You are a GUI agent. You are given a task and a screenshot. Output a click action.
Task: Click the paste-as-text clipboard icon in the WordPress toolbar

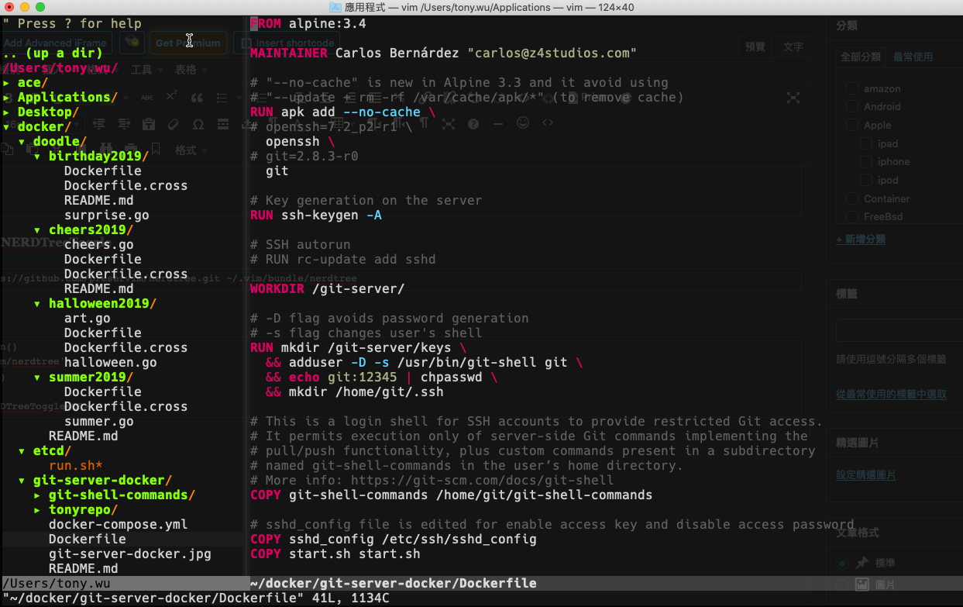pos(149,124)
